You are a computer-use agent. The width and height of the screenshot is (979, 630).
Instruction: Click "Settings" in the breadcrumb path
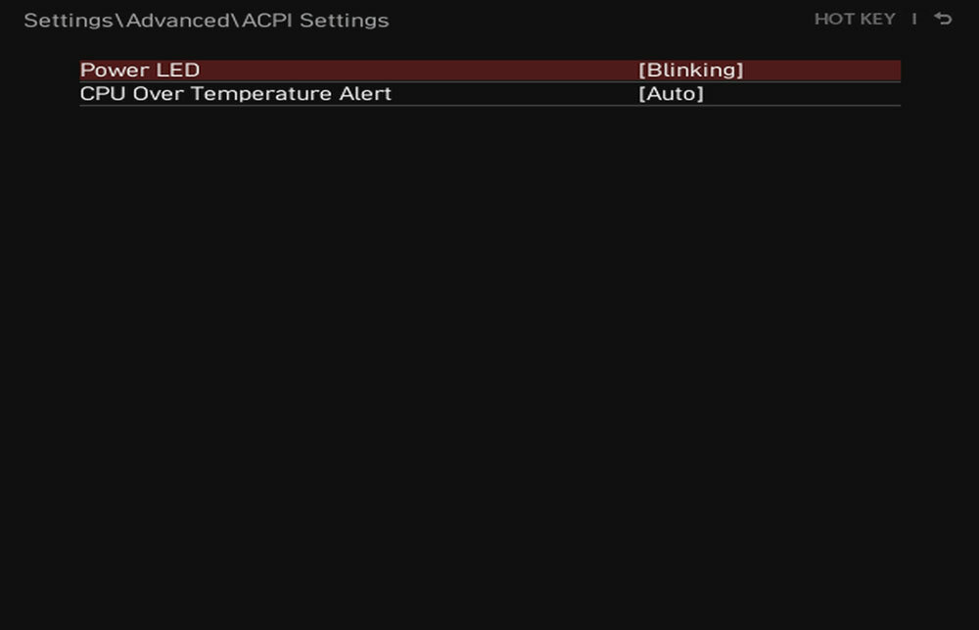click(69, 21)
